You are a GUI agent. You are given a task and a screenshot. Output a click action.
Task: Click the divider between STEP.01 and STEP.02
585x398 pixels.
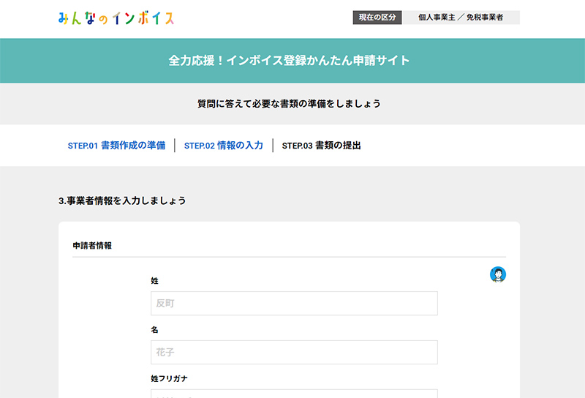pos(175,146)
